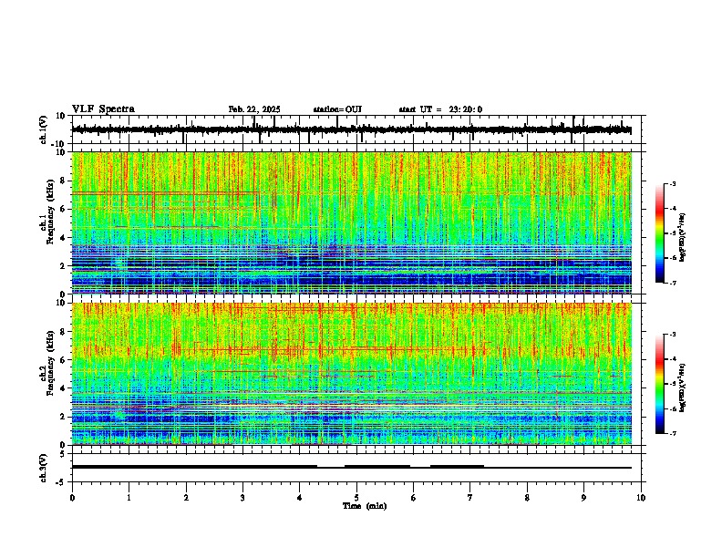Click the "-3" label on ch.2 colorbar

click(673, 335)
